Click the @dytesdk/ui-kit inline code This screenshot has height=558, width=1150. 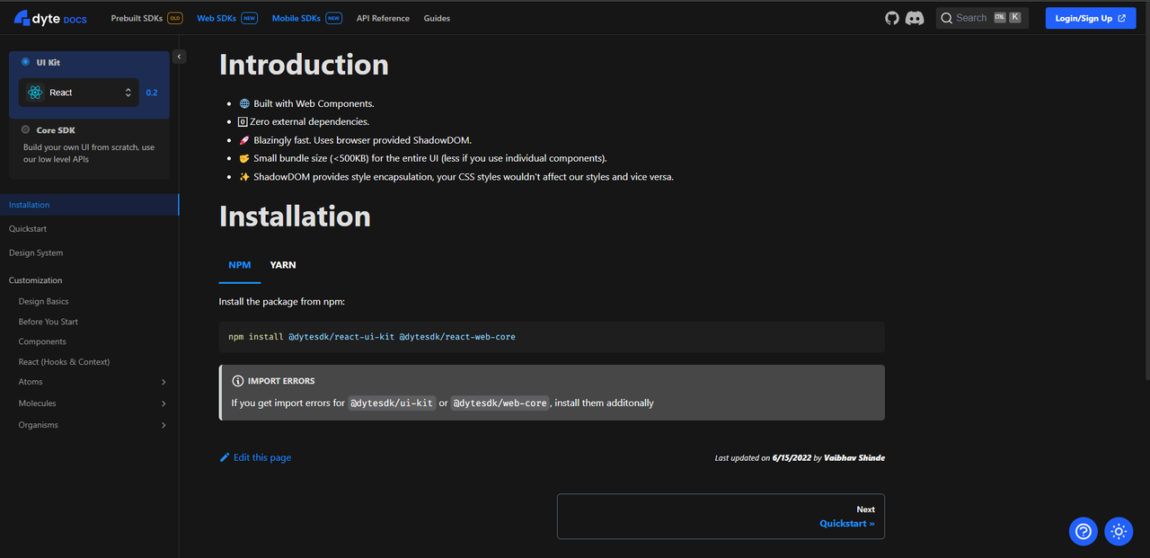click(392, 403)
